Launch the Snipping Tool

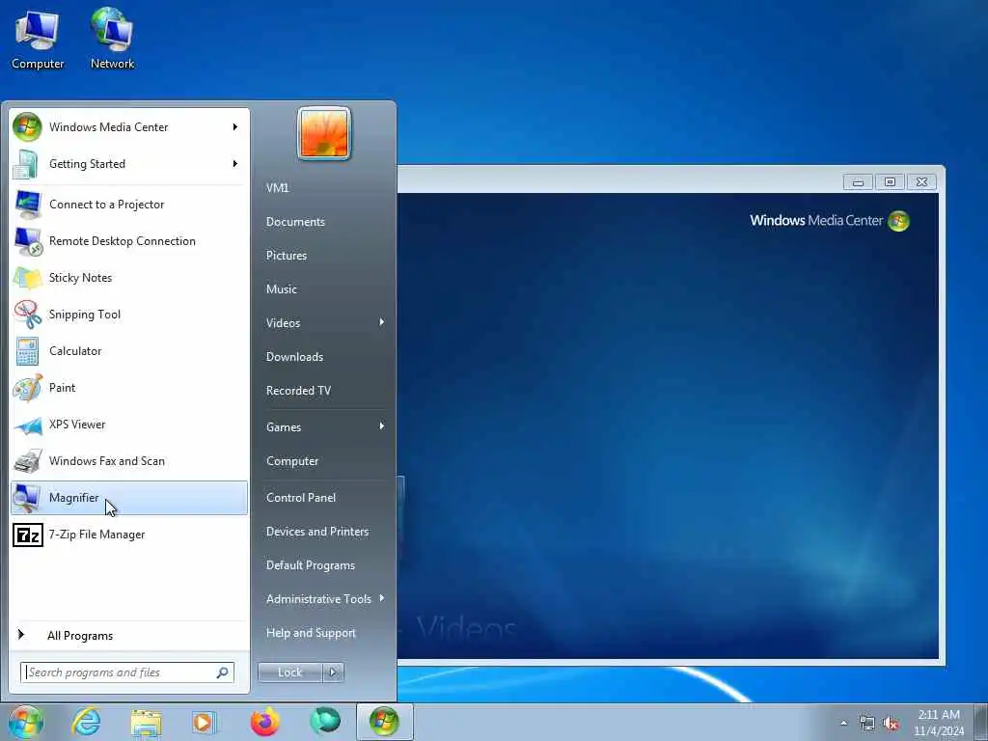pyautogui.click(x=129, y=314)
